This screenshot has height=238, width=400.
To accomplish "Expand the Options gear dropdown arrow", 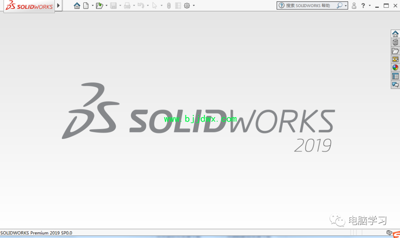I will pyautogui.click(x=194, y=6).
